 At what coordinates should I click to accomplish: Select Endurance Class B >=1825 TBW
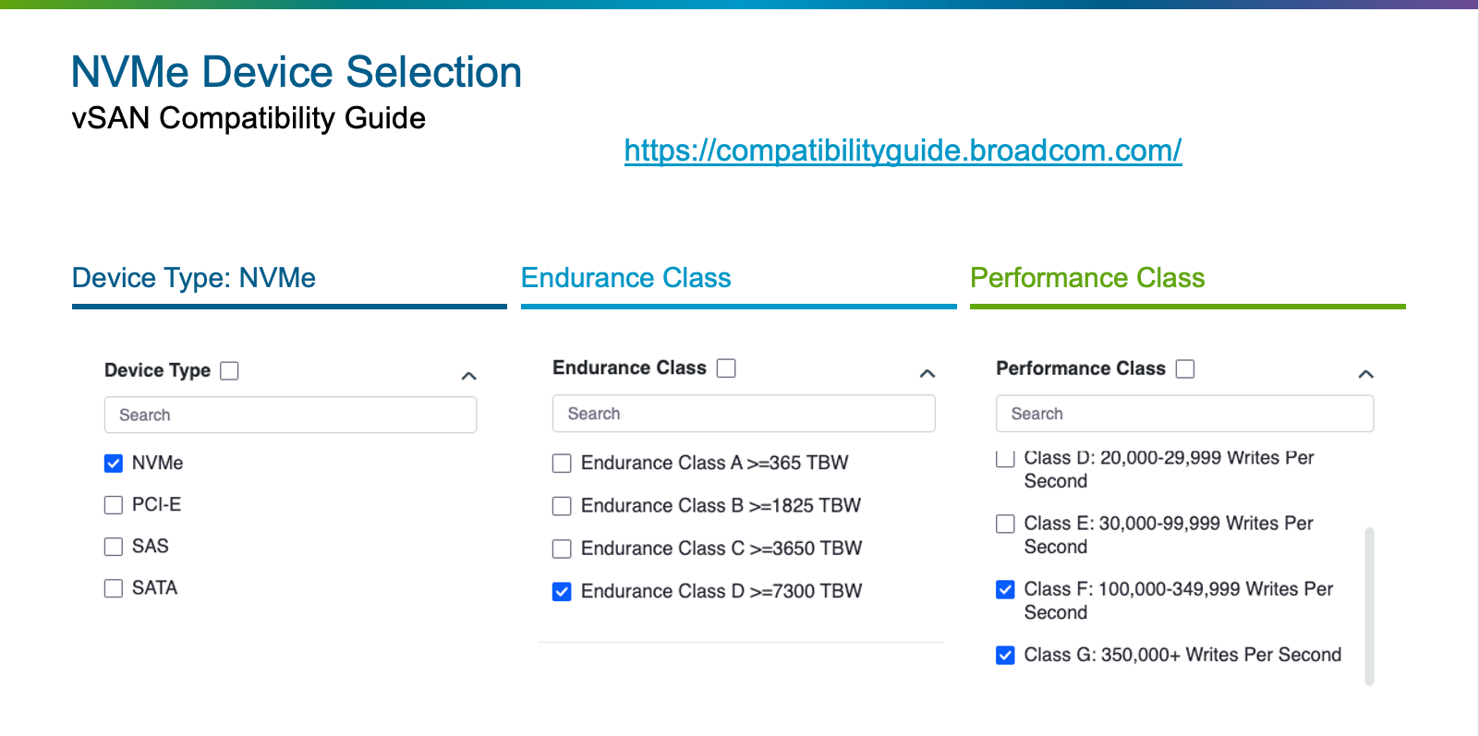click(x=562, y=506)
